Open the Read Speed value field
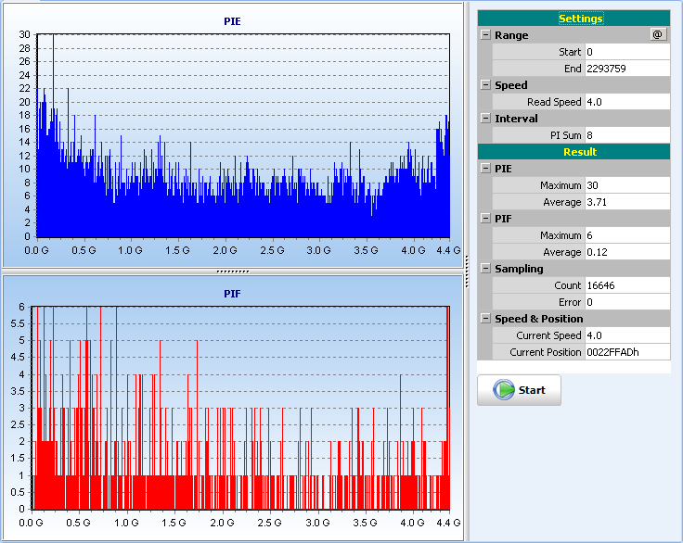Image resolution: width=683 pixels, height=543 pixels. (x=626, y=102)
